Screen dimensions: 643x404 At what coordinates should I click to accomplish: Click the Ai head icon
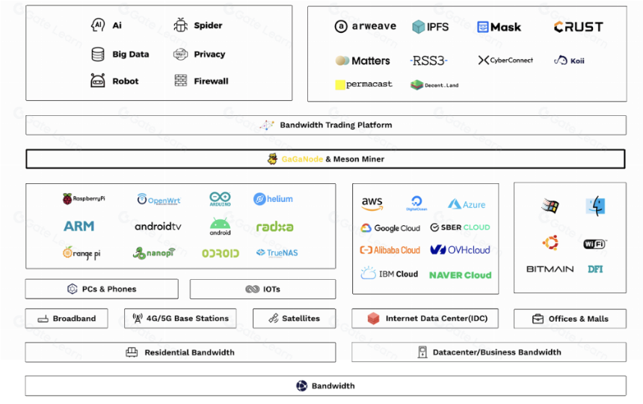point(98,25)
